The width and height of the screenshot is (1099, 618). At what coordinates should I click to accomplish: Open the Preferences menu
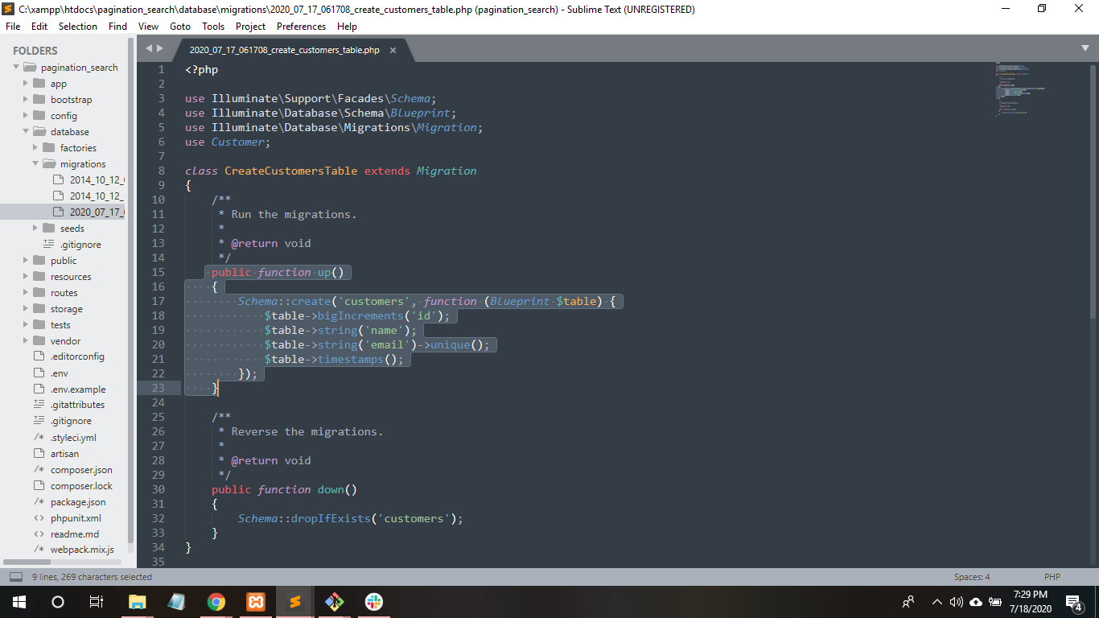coord(301,26)
